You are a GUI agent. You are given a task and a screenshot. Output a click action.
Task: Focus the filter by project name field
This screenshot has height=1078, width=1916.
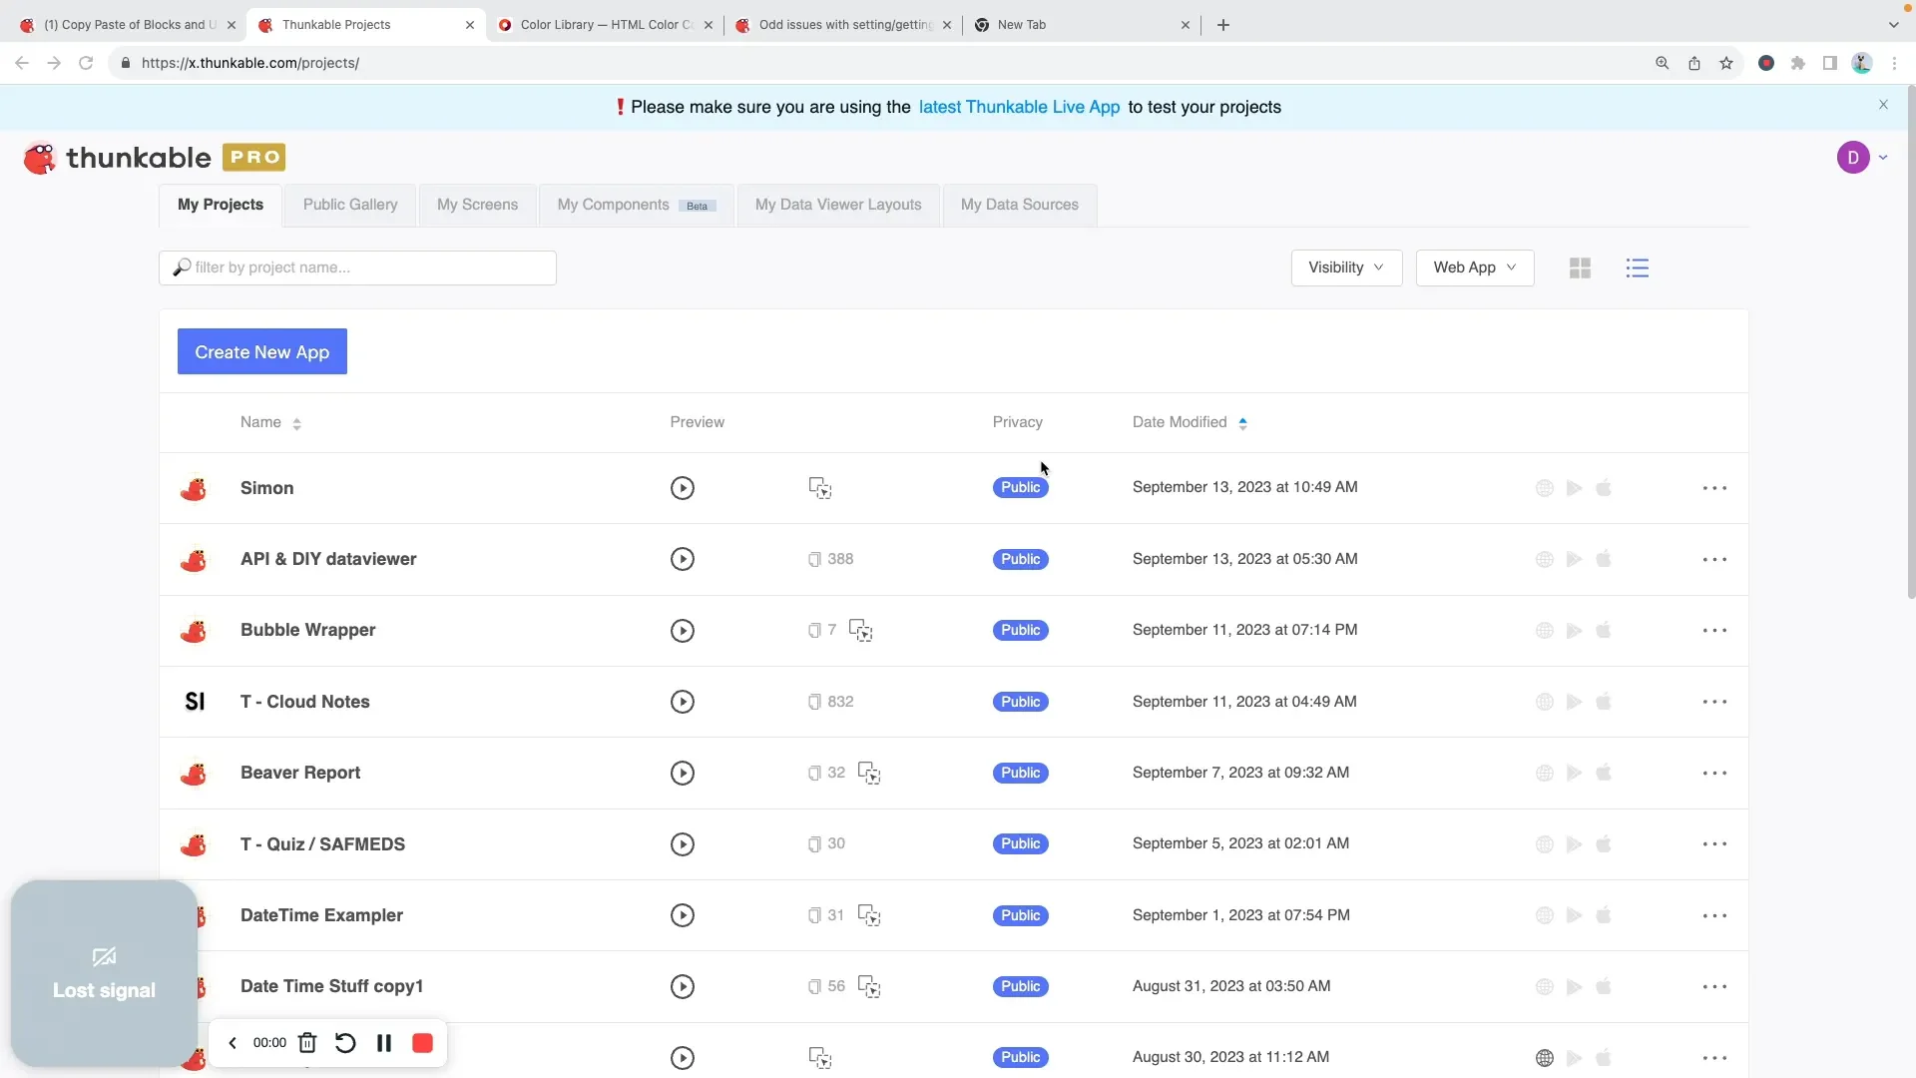pyautogui.click(x=357, y=268)
